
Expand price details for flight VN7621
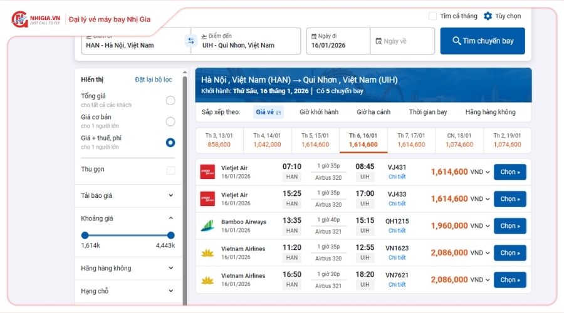click(488, 280)
